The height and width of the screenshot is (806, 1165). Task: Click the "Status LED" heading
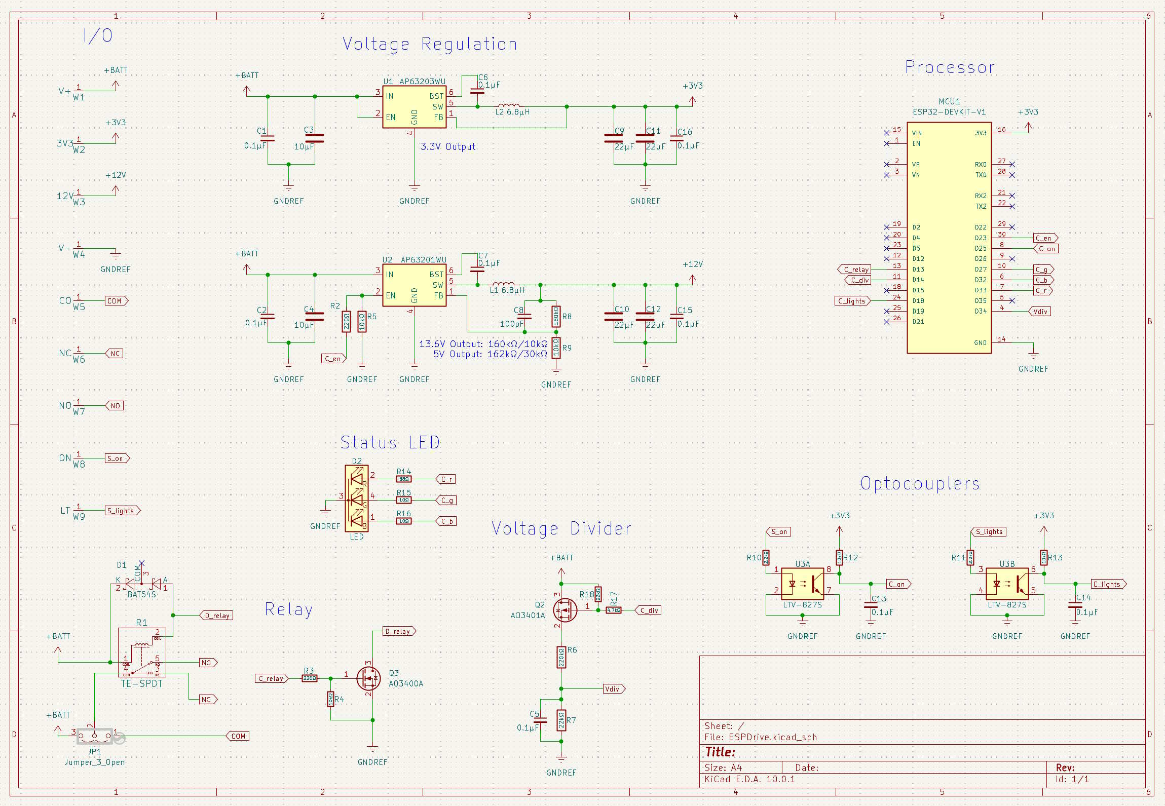click(x=390, y=442)
